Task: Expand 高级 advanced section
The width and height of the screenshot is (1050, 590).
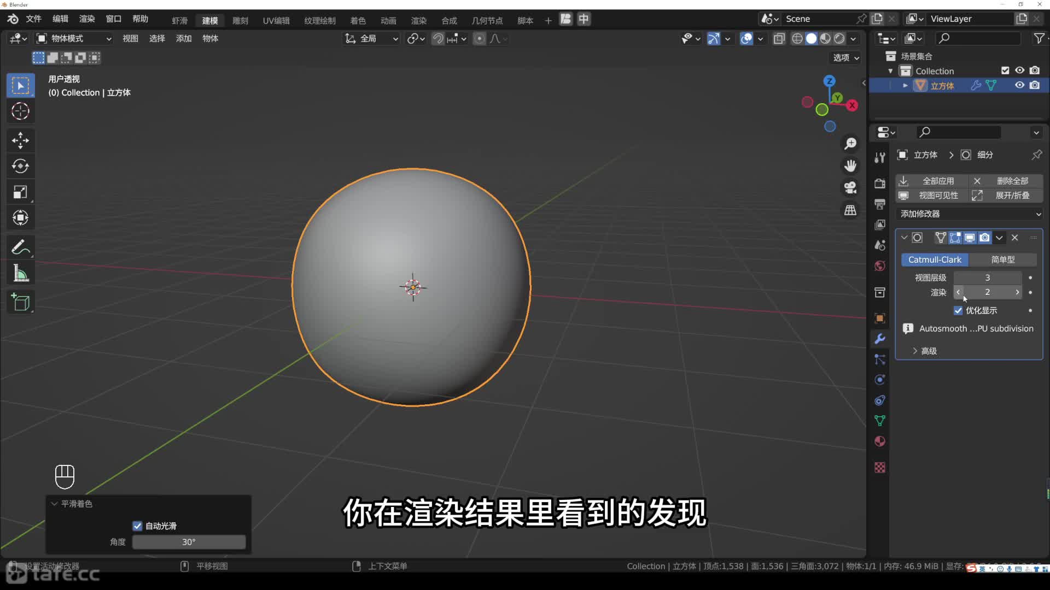Action: click(925, 351)
